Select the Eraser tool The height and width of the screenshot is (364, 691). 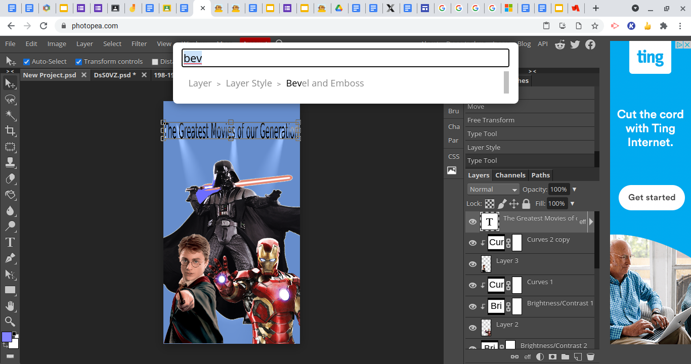[10, 178]
